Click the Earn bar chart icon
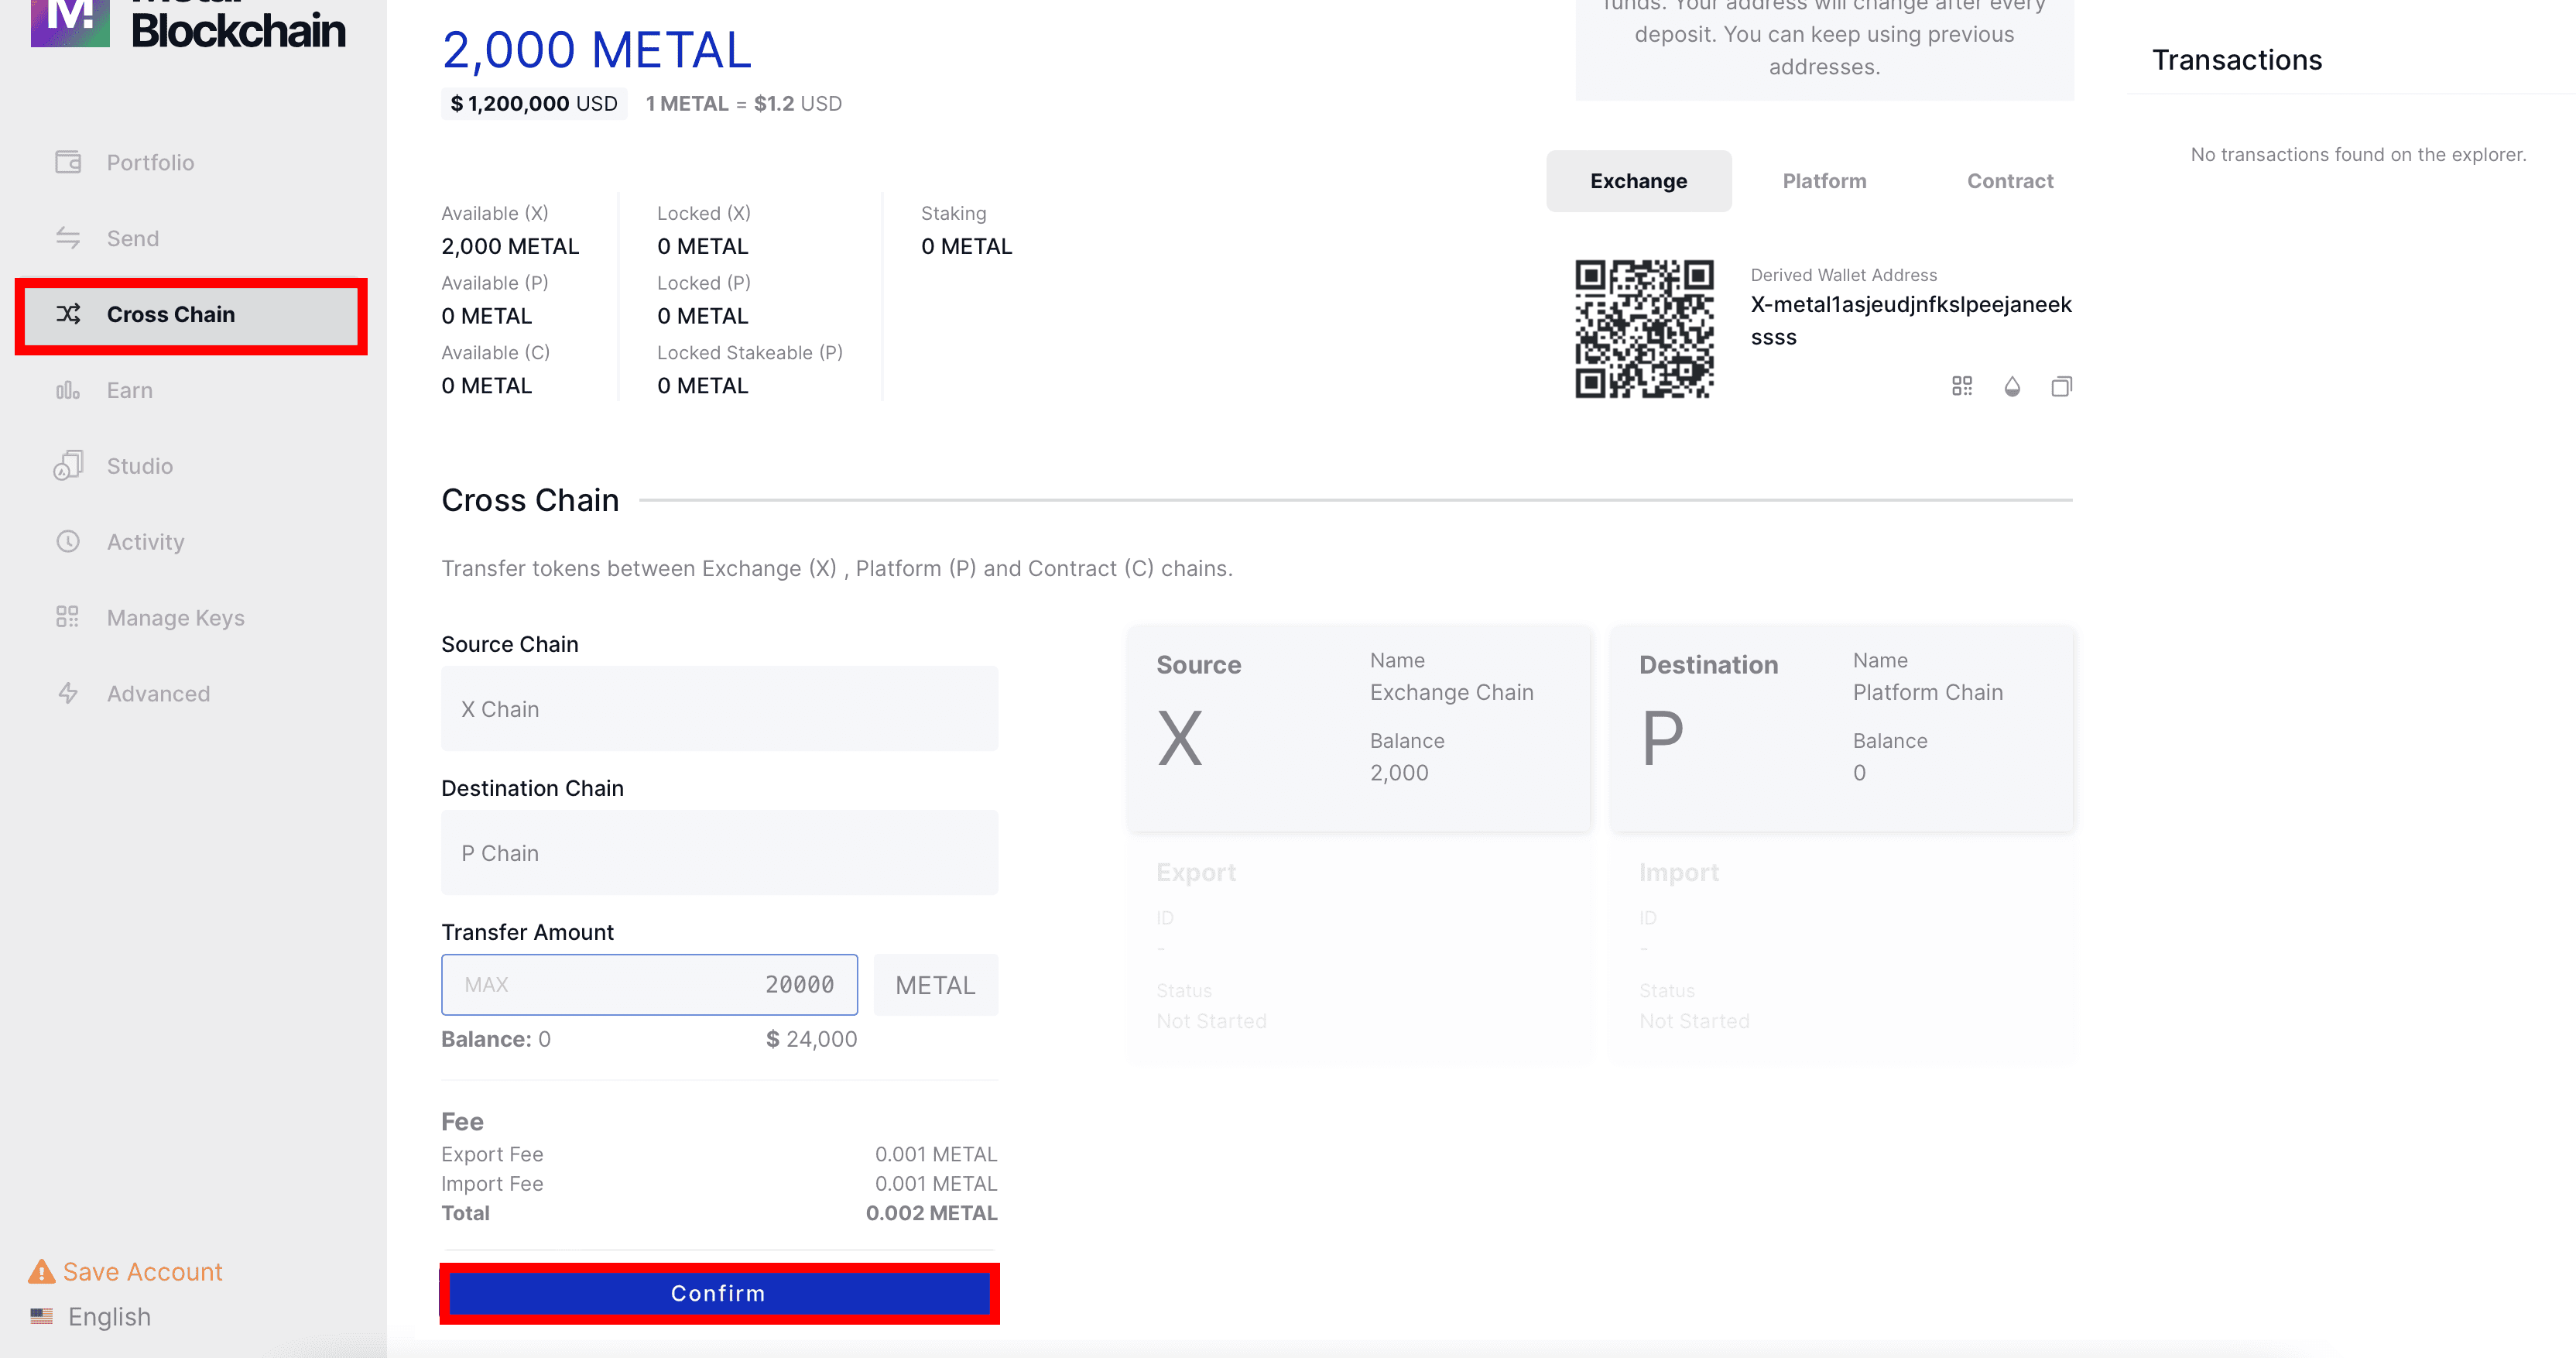The image size is (2576, 1358). coord(68,390)
